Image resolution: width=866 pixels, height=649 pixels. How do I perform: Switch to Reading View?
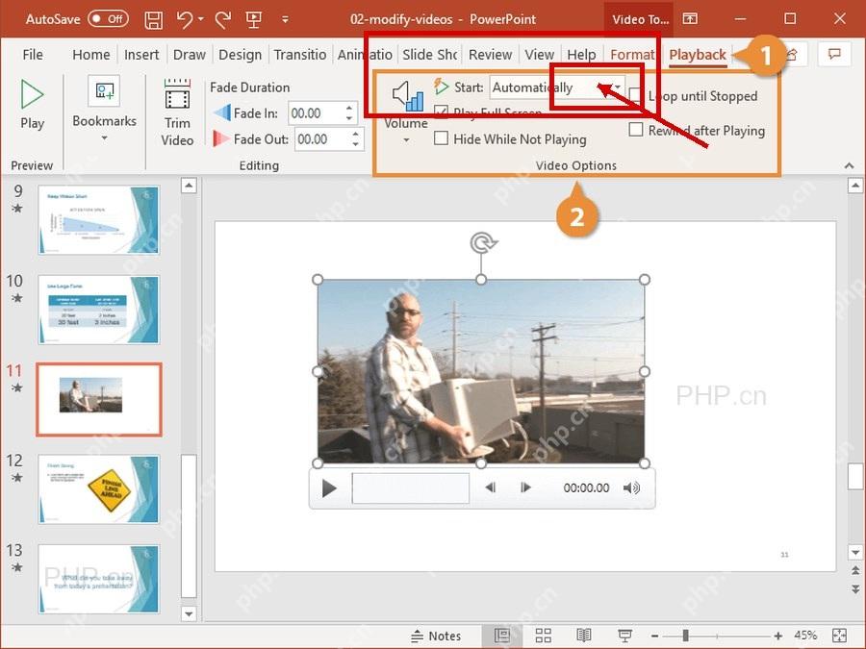(584, 636)
